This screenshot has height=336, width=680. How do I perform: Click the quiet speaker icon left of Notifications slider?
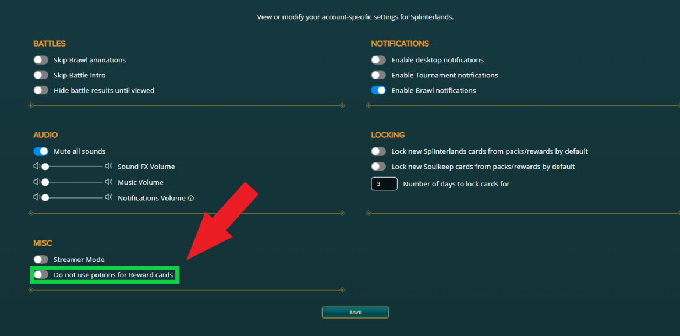click(x=36, y=197)
